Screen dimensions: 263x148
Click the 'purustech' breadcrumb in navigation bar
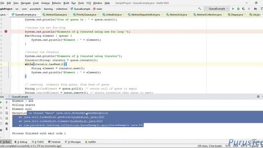35,9
